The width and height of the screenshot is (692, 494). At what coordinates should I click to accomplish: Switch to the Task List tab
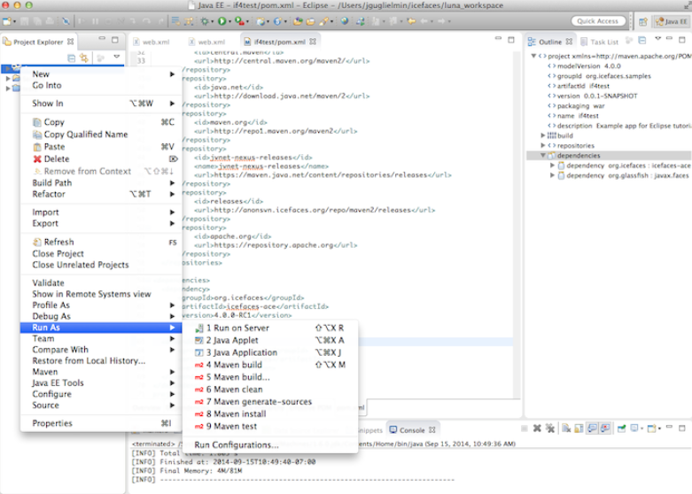(x=603, y=42)
